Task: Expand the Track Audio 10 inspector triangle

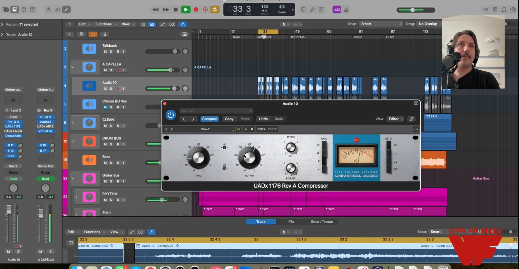Action: 2,35
